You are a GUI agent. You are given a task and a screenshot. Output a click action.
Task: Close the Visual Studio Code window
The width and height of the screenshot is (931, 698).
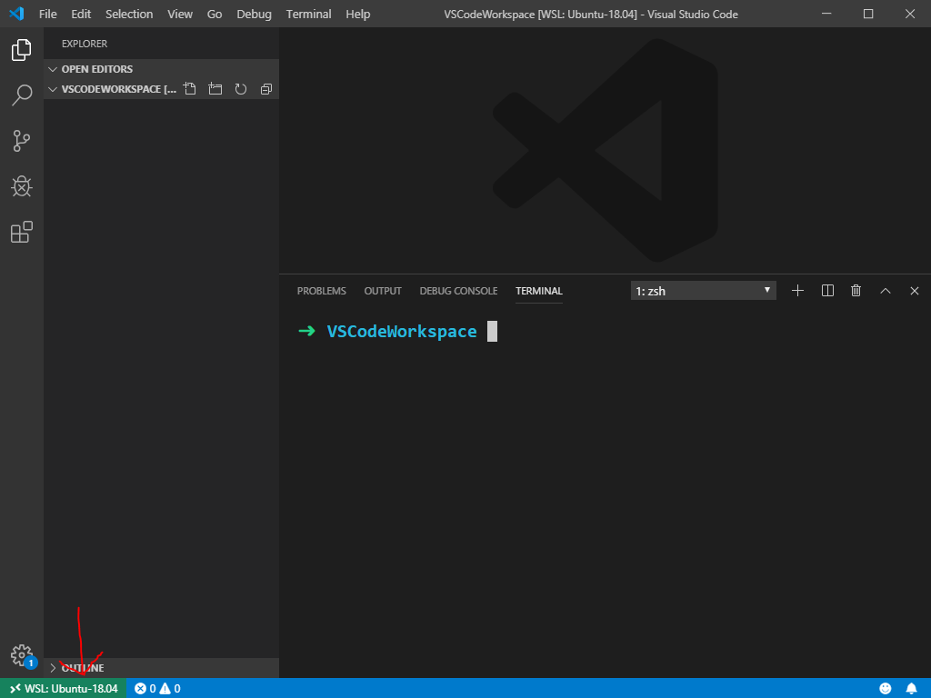click(x=909, y=14)
